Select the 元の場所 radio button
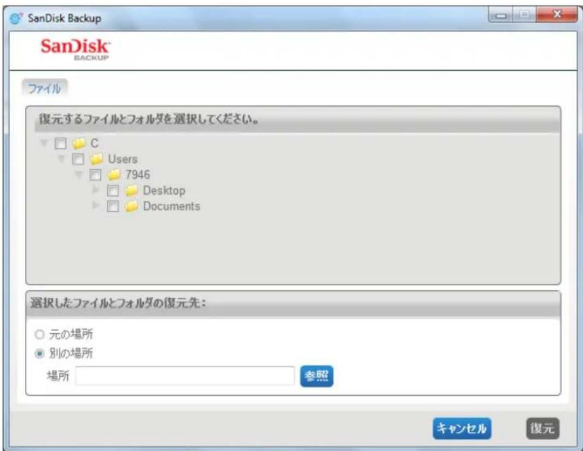This screenshot has height=451, width=583. 39,335
